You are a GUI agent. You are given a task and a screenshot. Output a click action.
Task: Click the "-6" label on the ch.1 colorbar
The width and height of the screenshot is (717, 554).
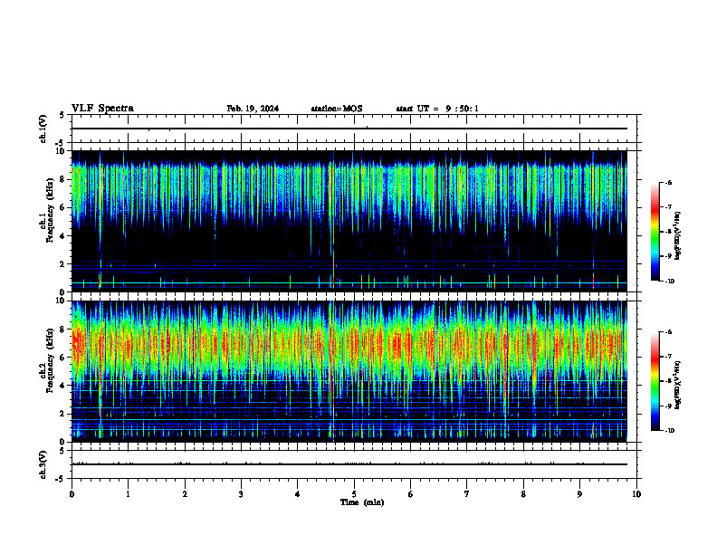(668, 182)
